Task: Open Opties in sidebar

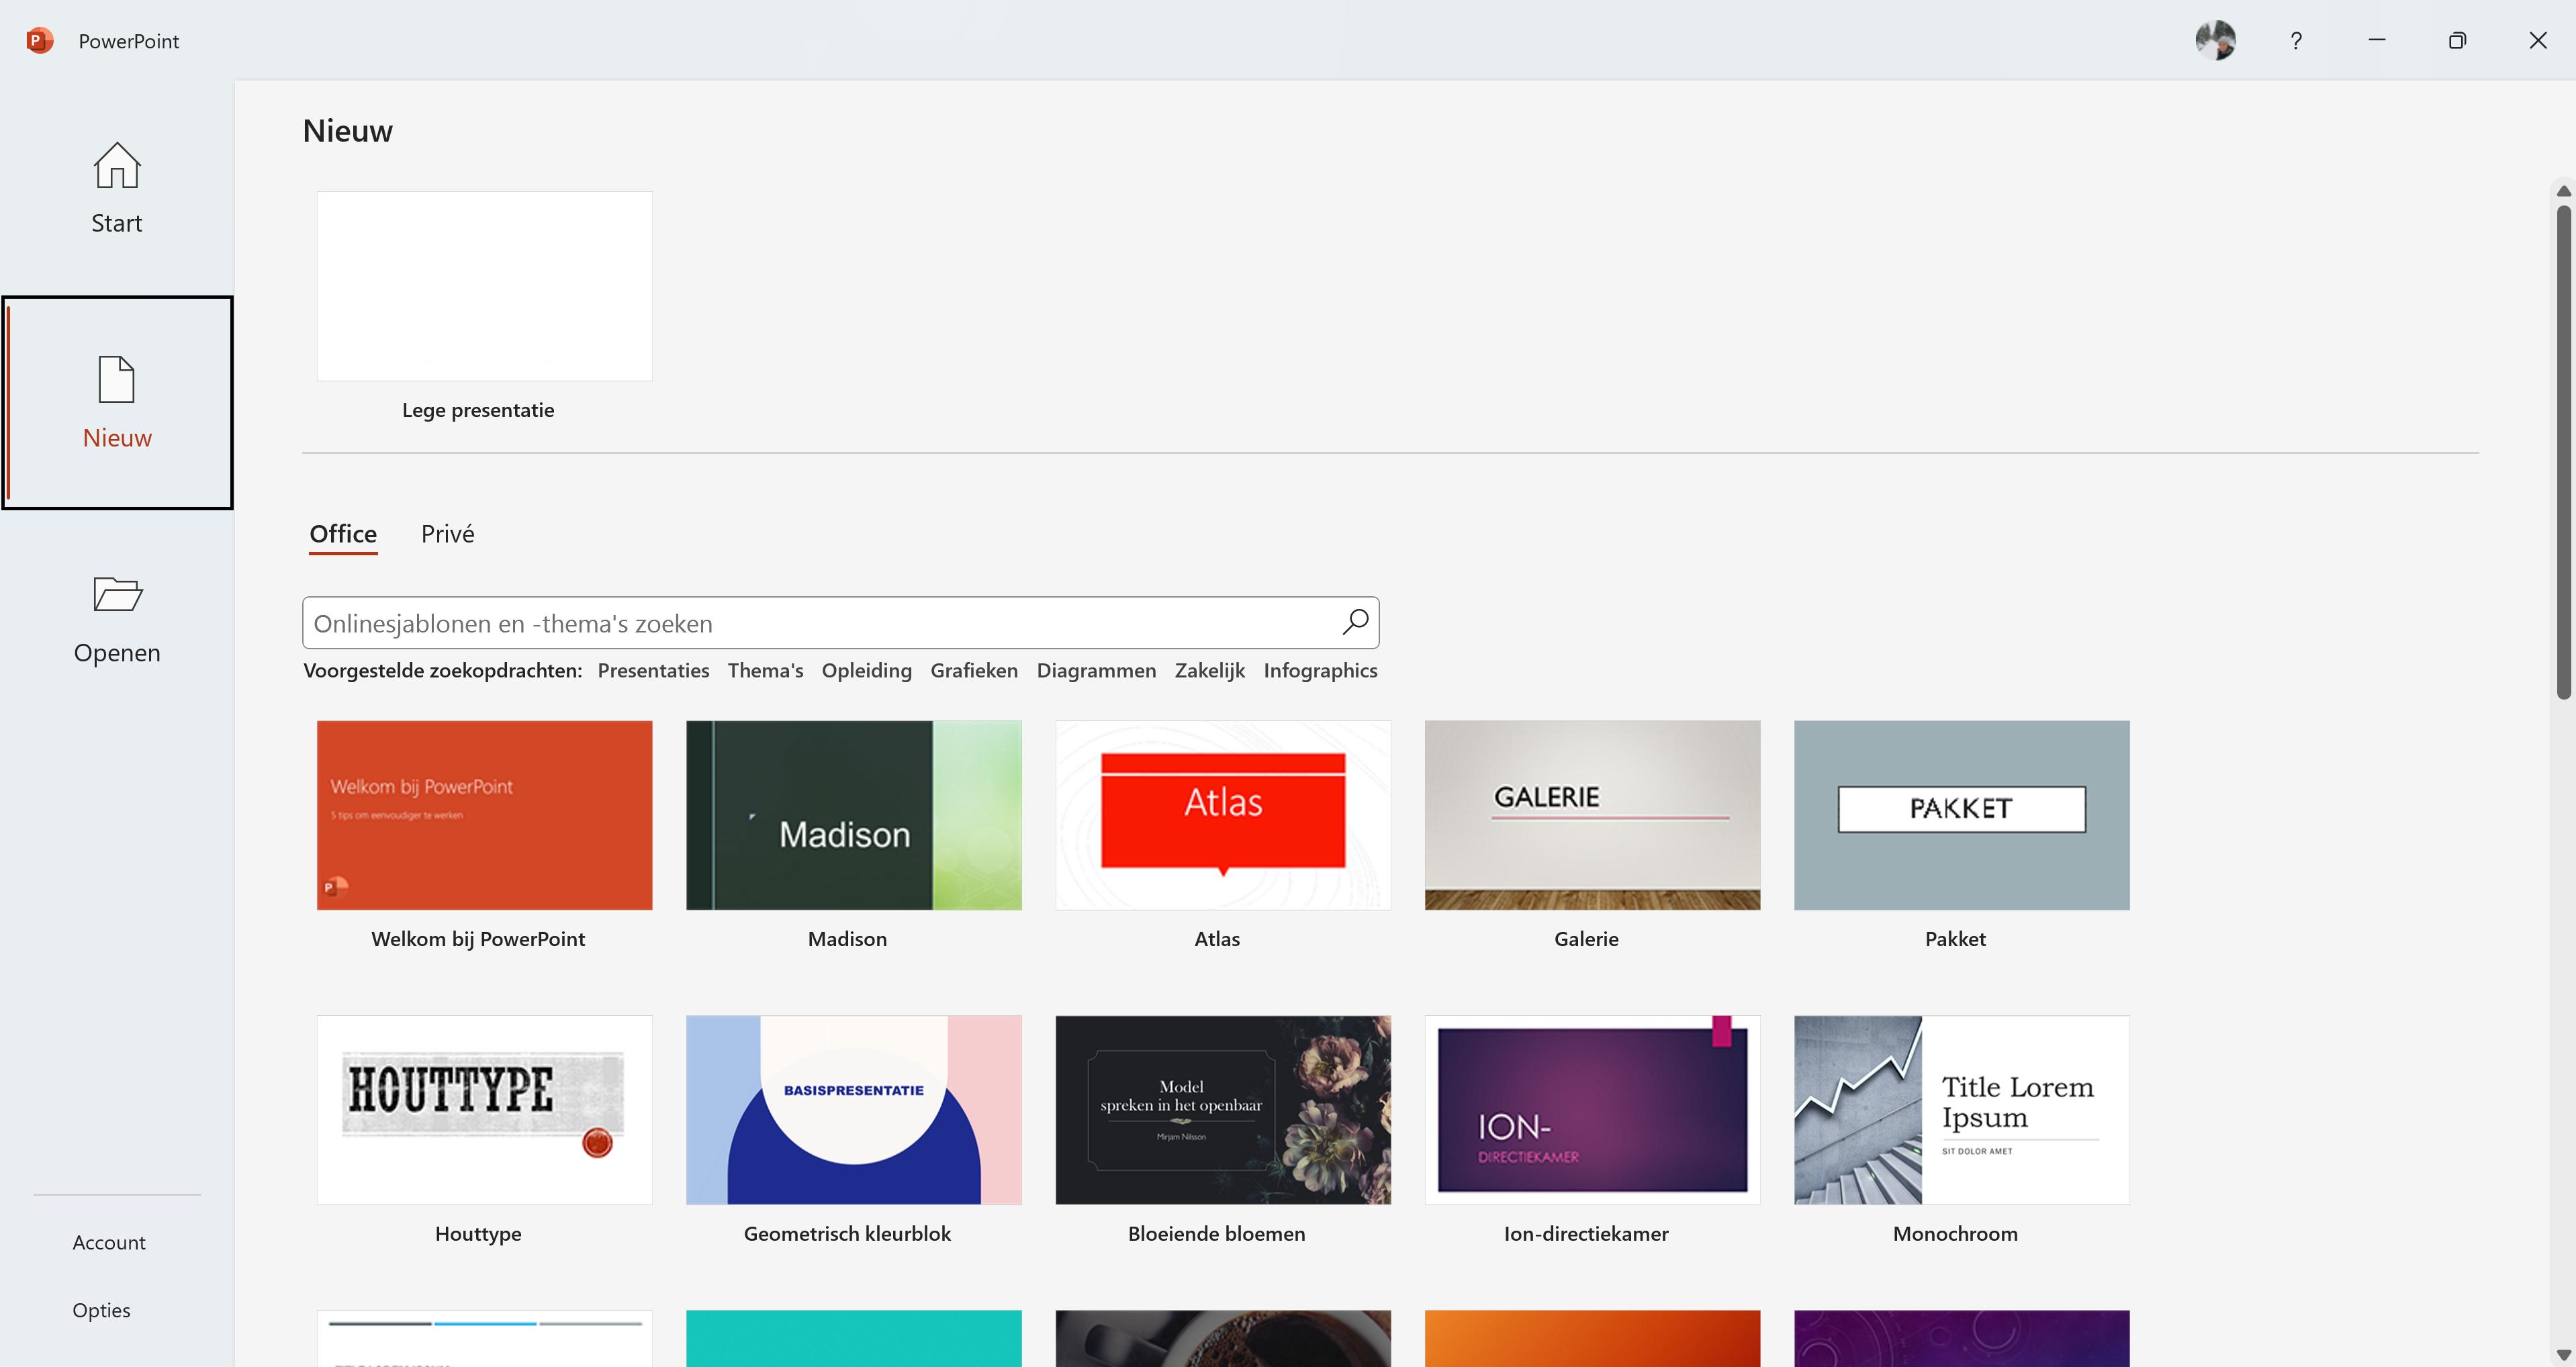Action: [x=101, y=1310]
